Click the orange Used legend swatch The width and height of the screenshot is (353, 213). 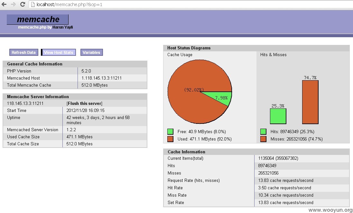point(171,139)
